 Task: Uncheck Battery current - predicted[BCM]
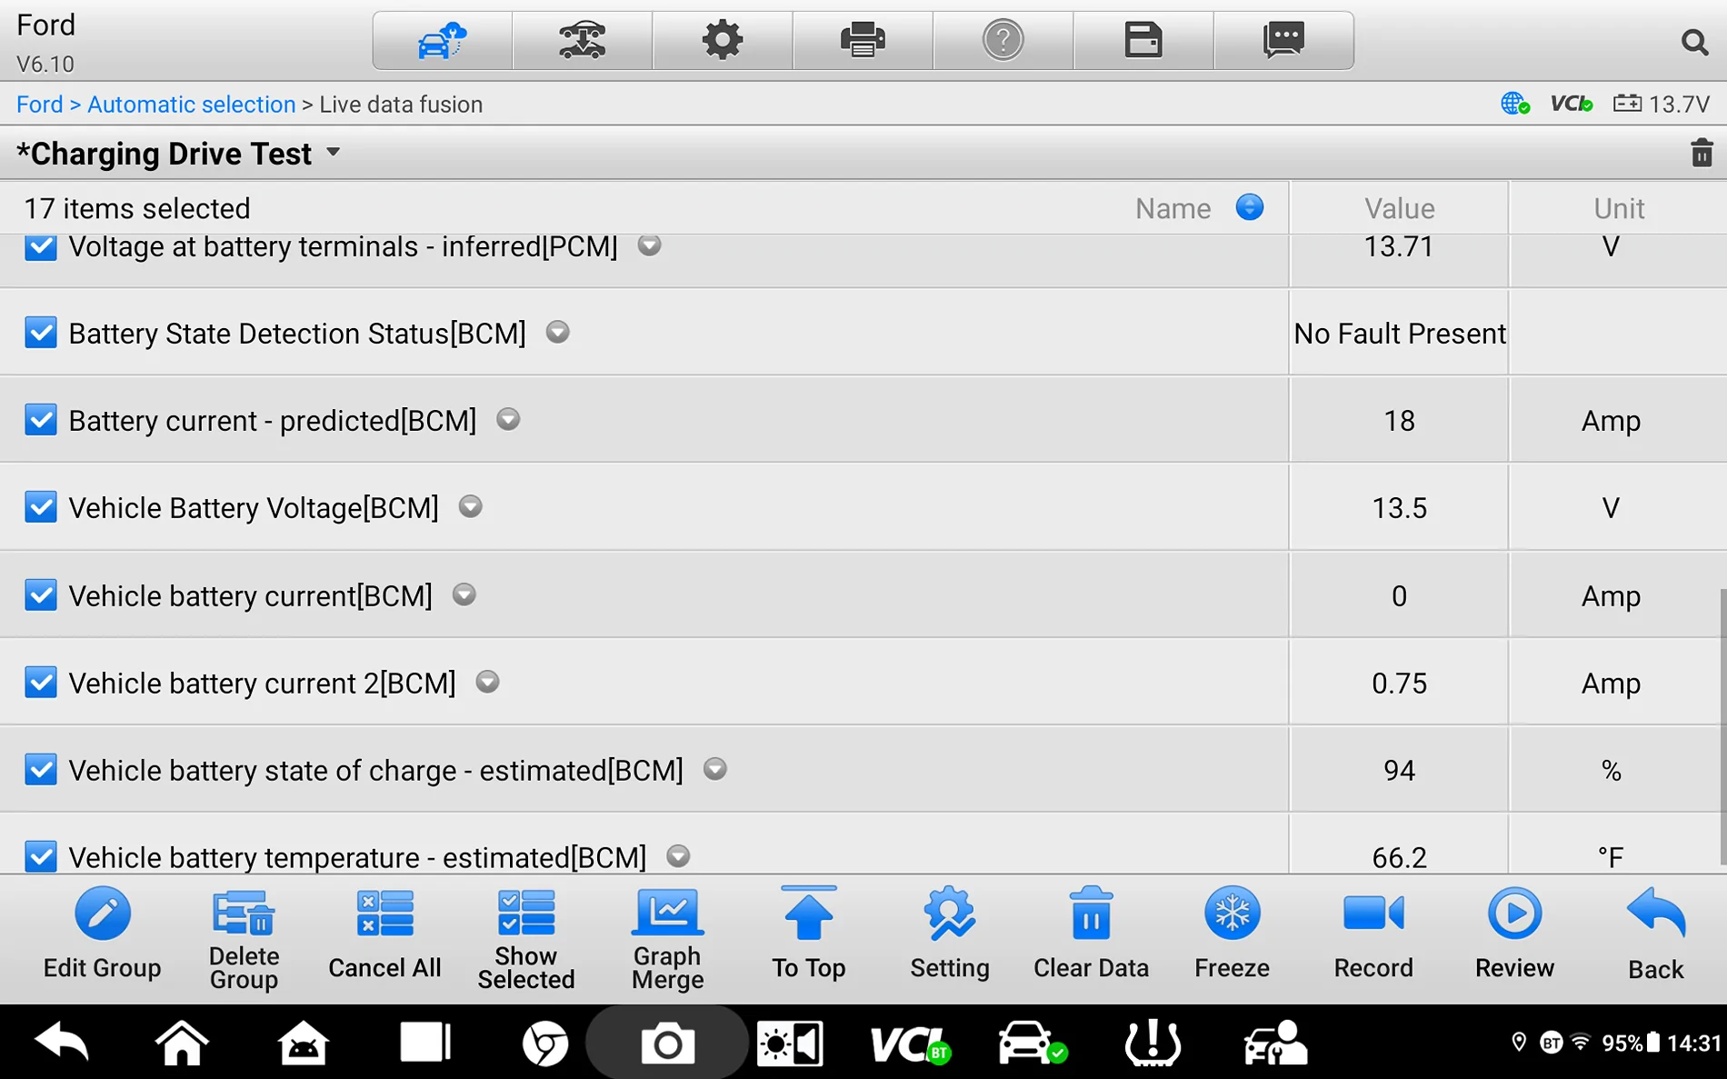pos(40,420)
